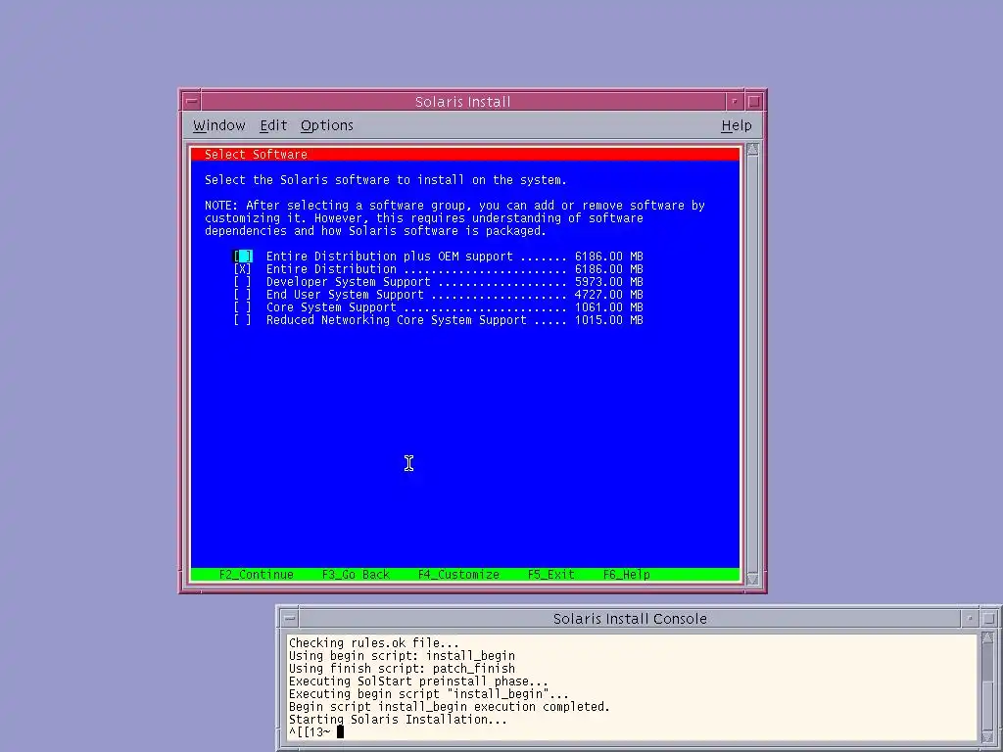The height and width of the screenshot is (752, 1003).
Task: Click 'Executing SolStart preinstall phase...' line
Action: pos(418,681)
